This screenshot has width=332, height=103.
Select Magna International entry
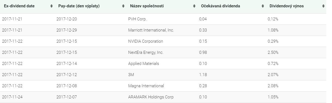[x=146, y=86]
